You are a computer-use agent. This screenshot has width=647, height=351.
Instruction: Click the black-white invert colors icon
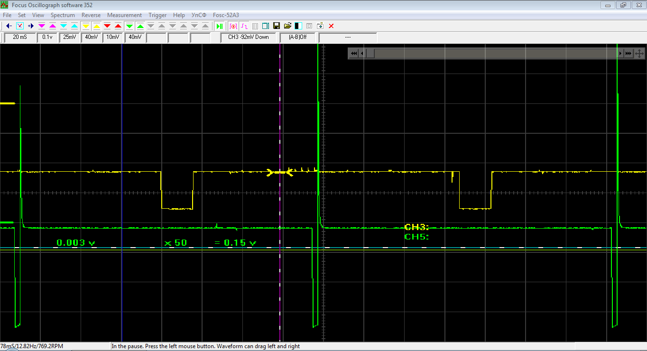(298, 26)
